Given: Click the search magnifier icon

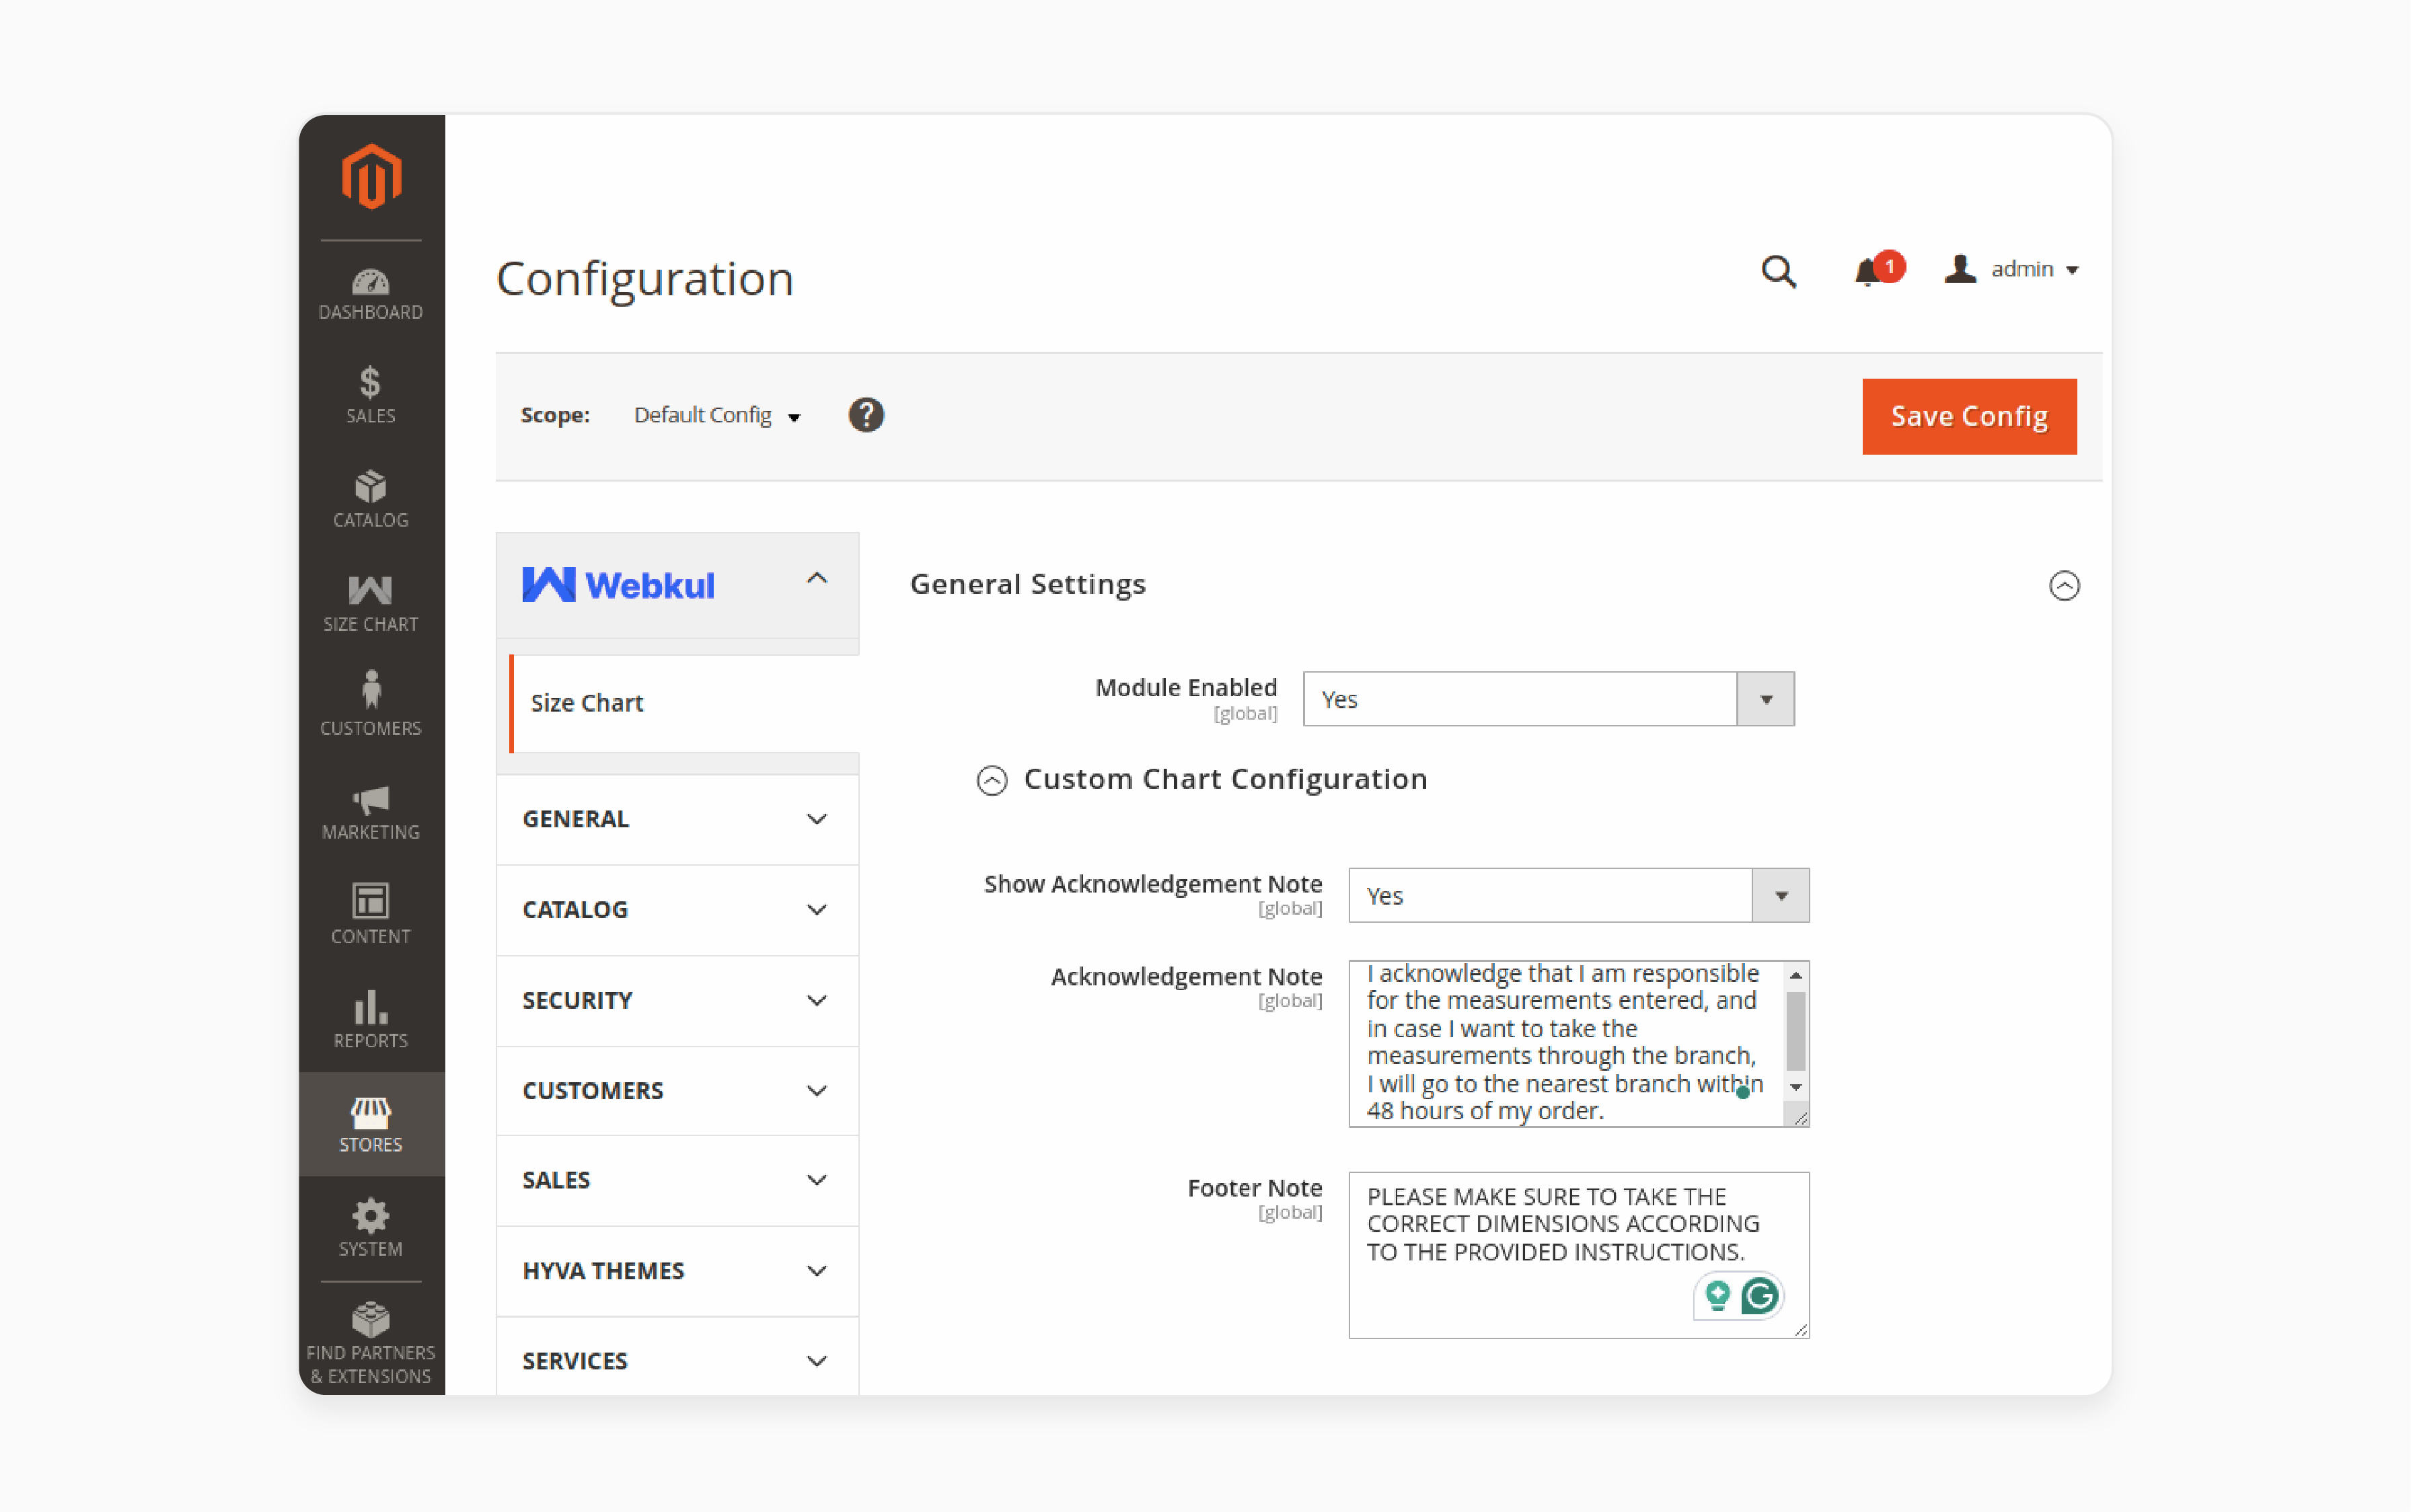Looking at the screenshot, I should pyautogui.click(x=1778, y=270).
